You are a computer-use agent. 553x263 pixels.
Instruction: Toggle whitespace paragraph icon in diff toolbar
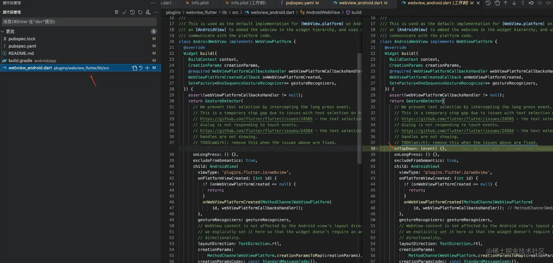pyautogui.click(x=522, y=3)
